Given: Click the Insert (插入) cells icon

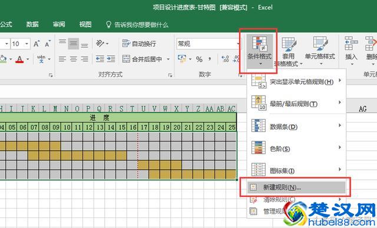Looking at the screenshot, I should point(351,44).
